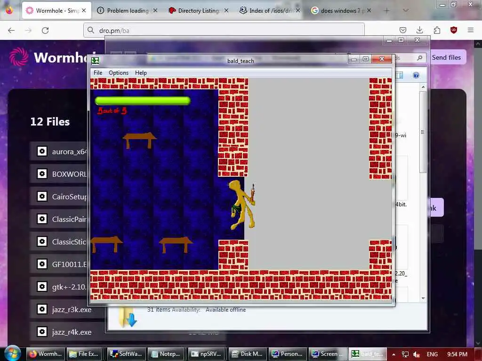Open the Windows Start button
This screenshot has height=361, width=482.
pos(12,353)
